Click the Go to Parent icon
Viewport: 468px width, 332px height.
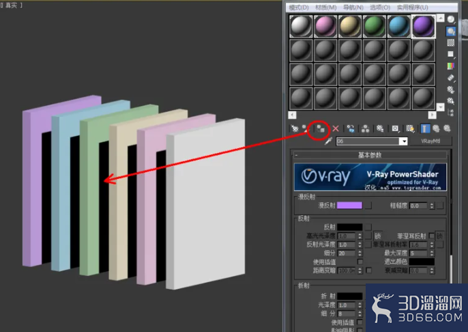[x=436, y=129]
